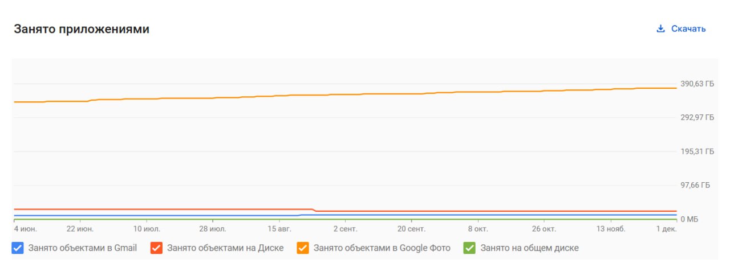Click the 'Занято объектами на Диске' legend label
730x267 pixels.
(225, 248)
